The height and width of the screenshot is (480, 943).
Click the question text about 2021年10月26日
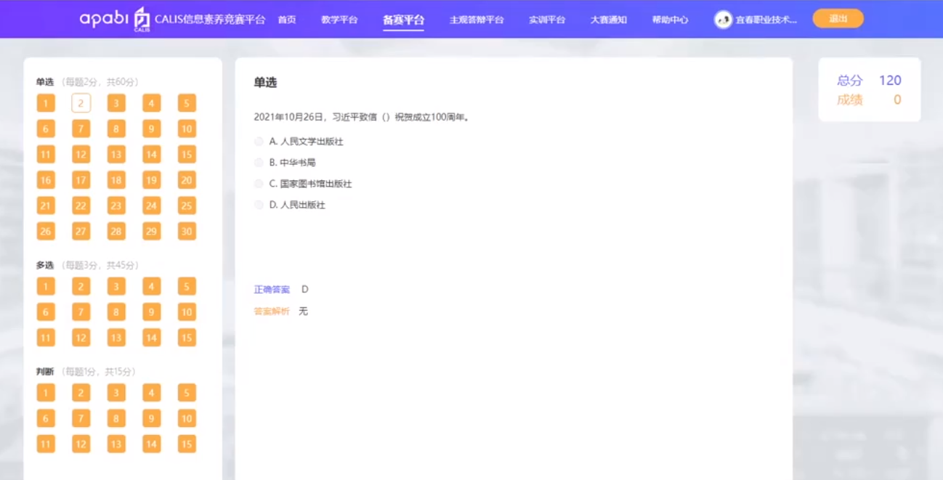(361, 117)
